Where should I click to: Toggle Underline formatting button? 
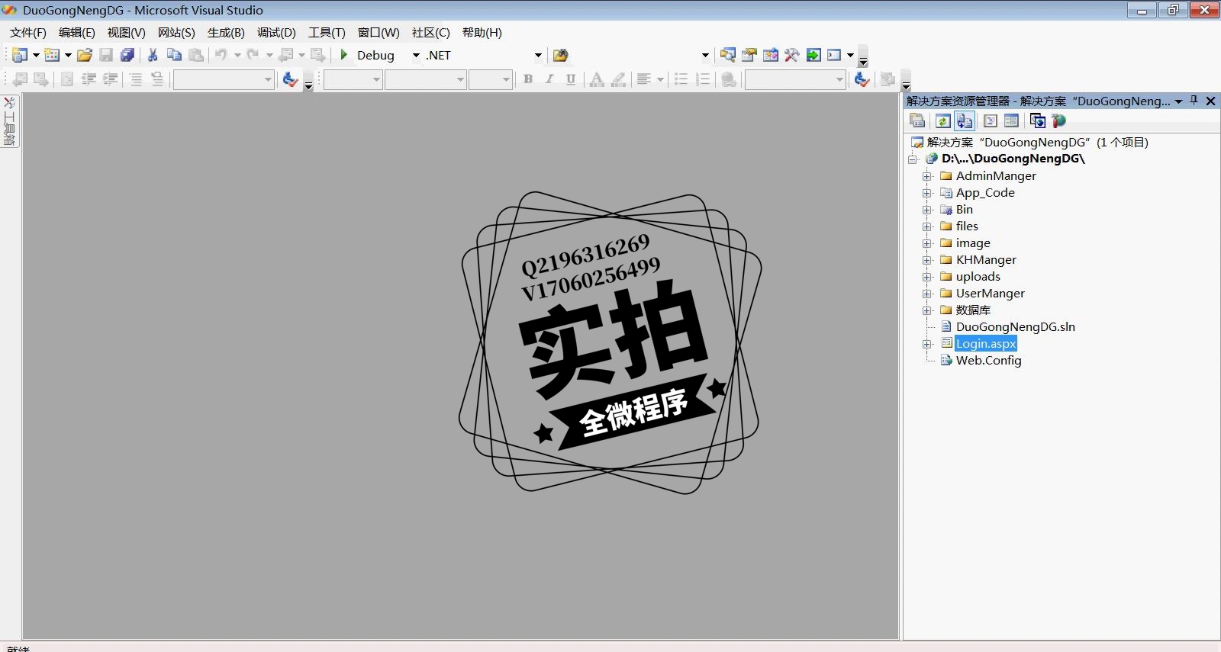pyautogui.click(x=571, y=79)
